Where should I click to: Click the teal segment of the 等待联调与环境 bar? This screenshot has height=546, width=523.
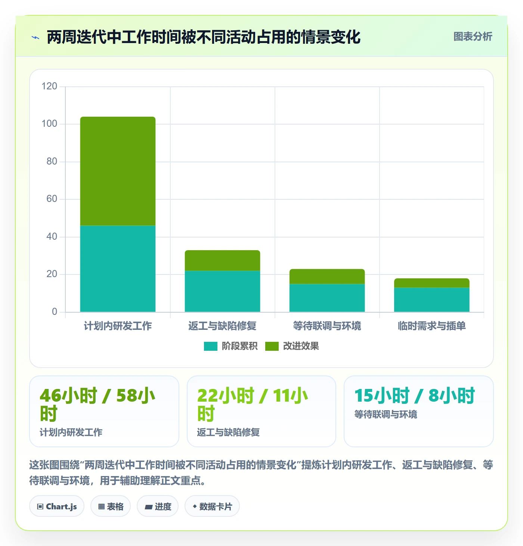pos(327,298)
